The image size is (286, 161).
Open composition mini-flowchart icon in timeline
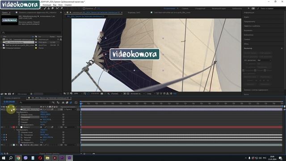(53, 102)
